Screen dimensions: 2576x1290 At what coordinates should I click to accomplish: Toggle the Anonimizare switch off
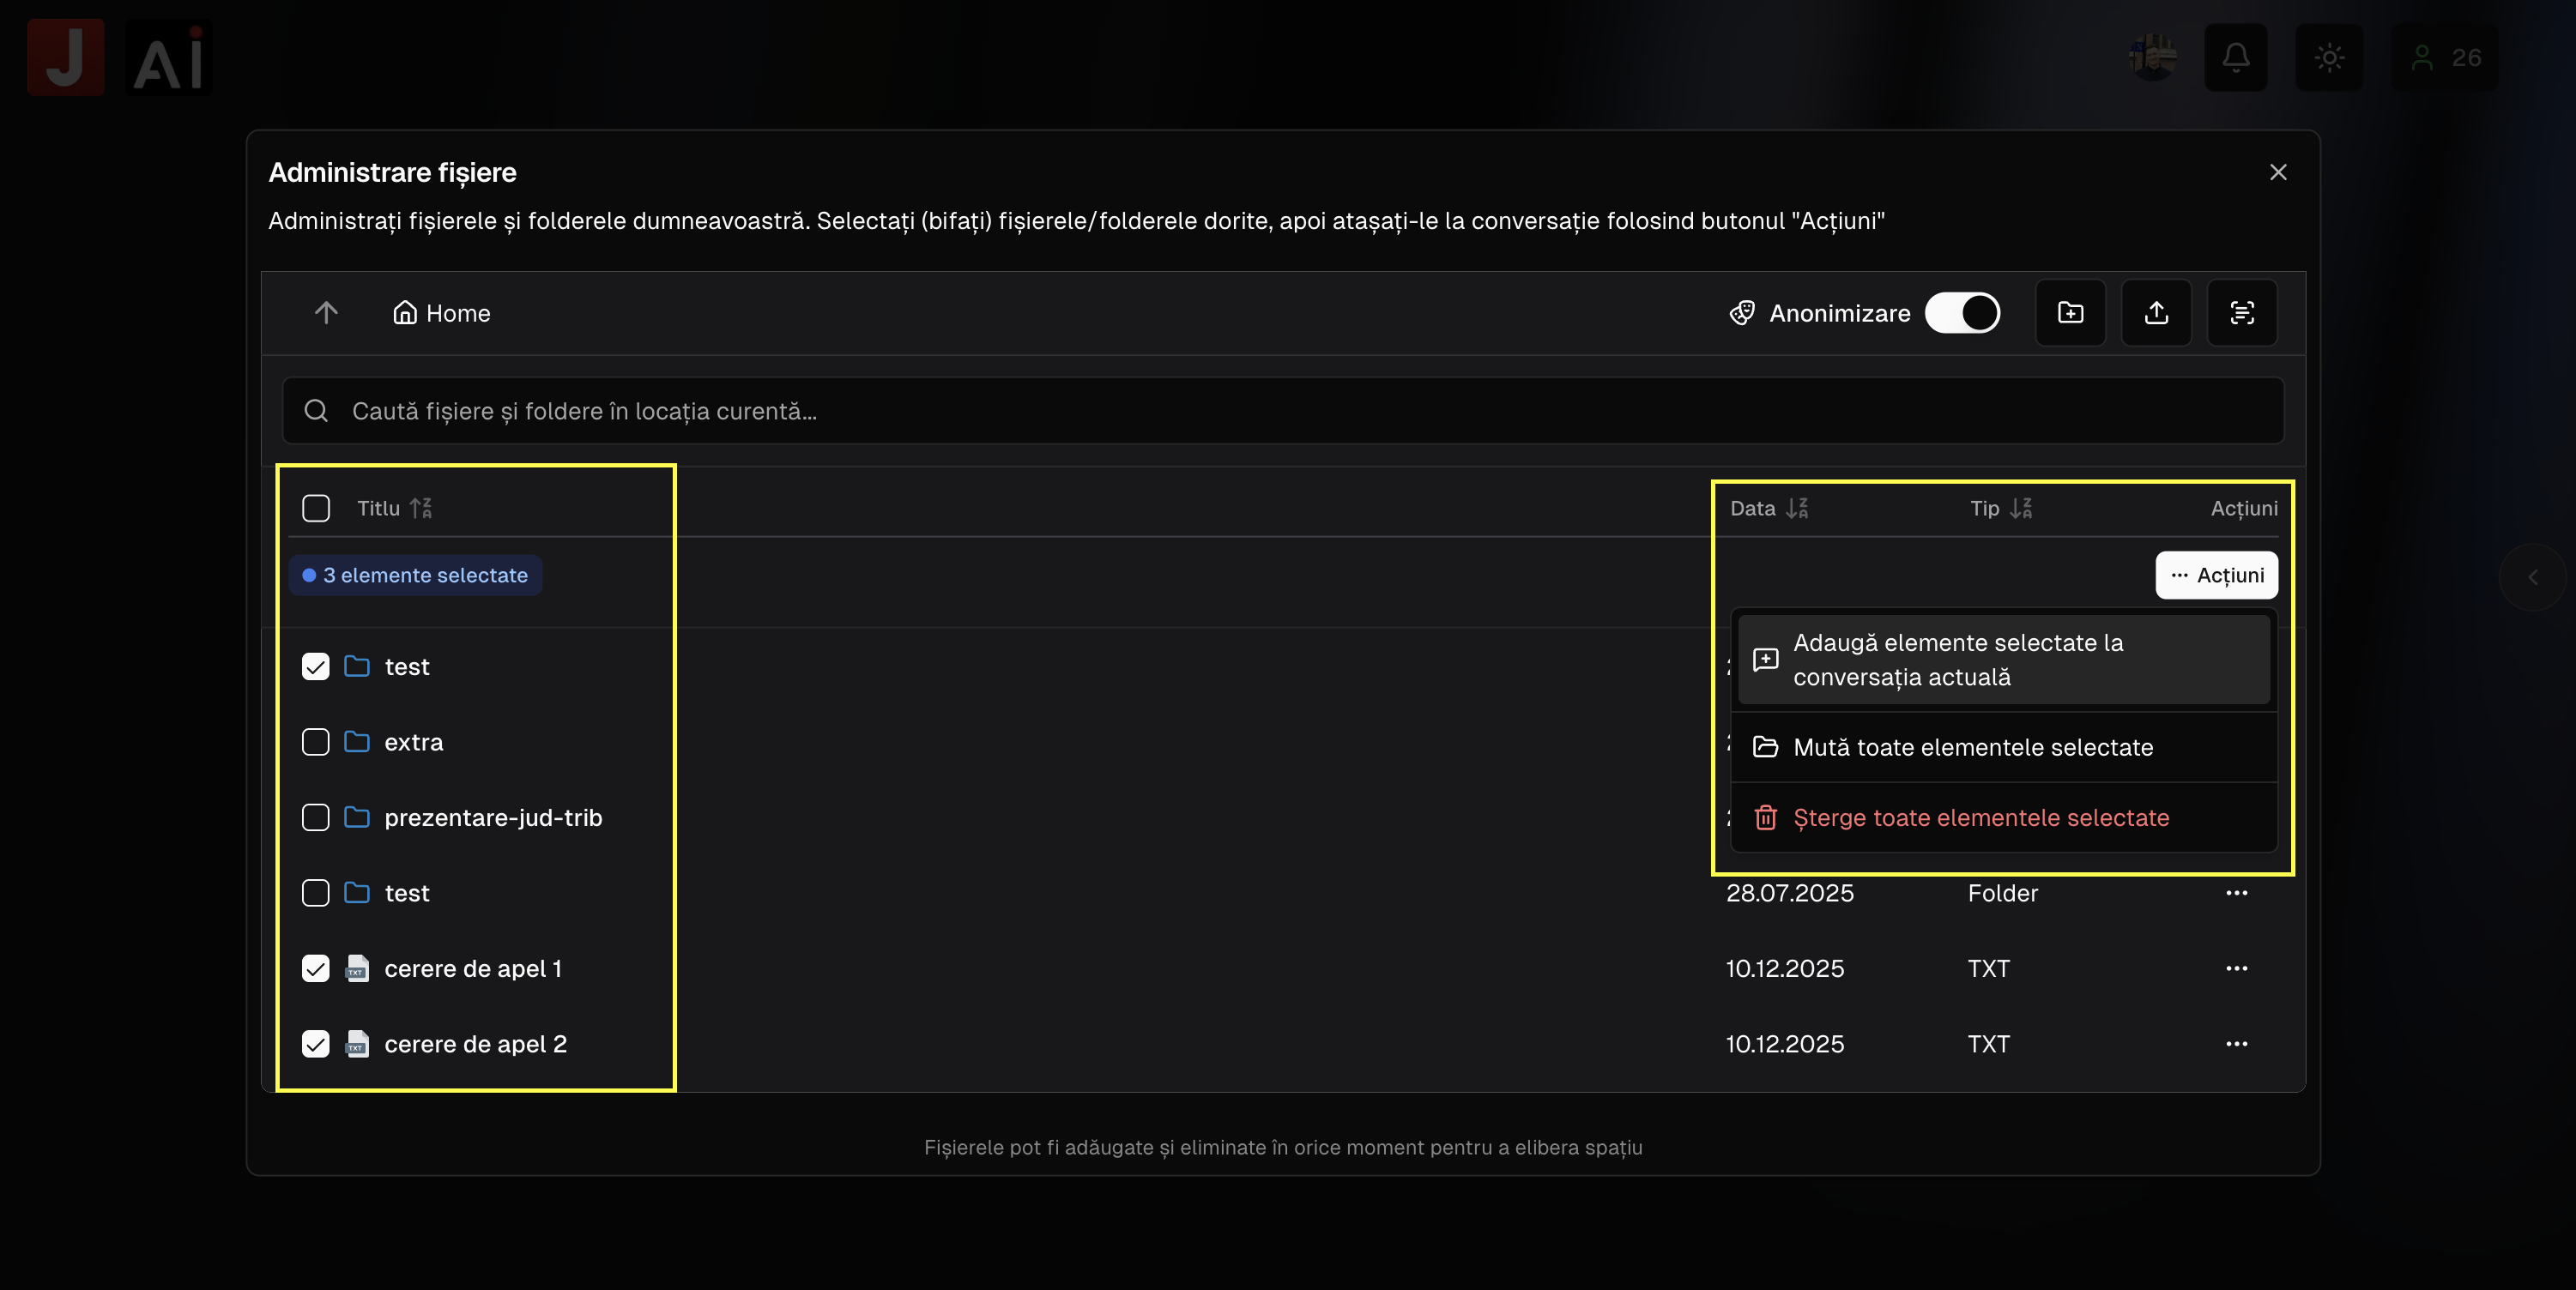[1962, 313]
